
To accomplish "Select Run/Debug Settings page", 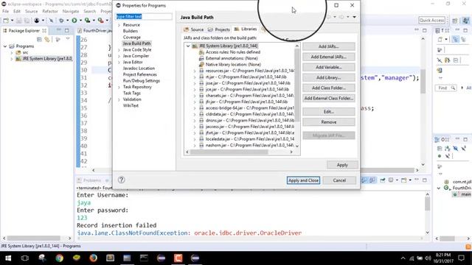I will [x=142, y=81].
